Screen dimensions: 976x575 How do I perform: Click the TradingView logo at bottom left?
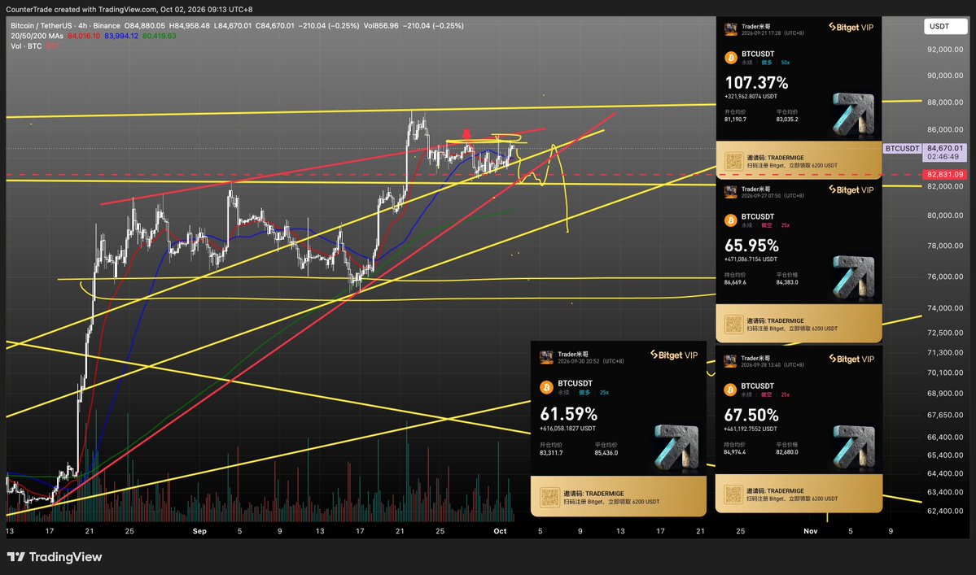(x=55, y=557)
